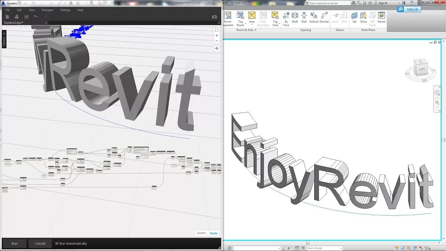Click the Undo arrow in Dynamo toolbar

[36, 17]
